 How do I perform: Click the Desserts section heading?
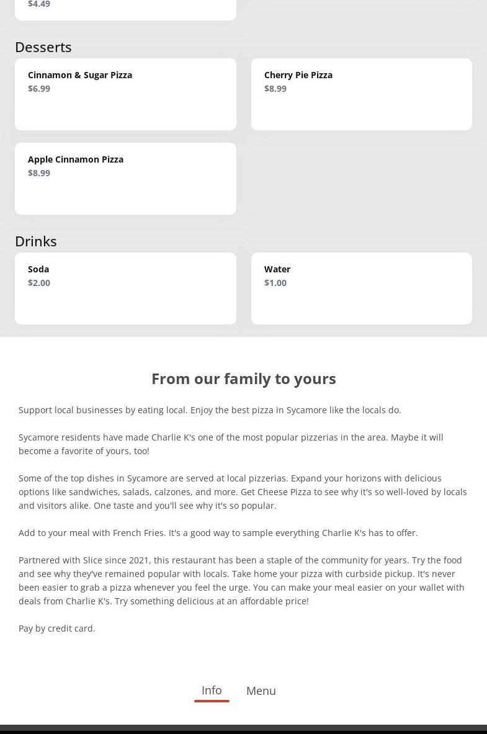coord(43,47)
